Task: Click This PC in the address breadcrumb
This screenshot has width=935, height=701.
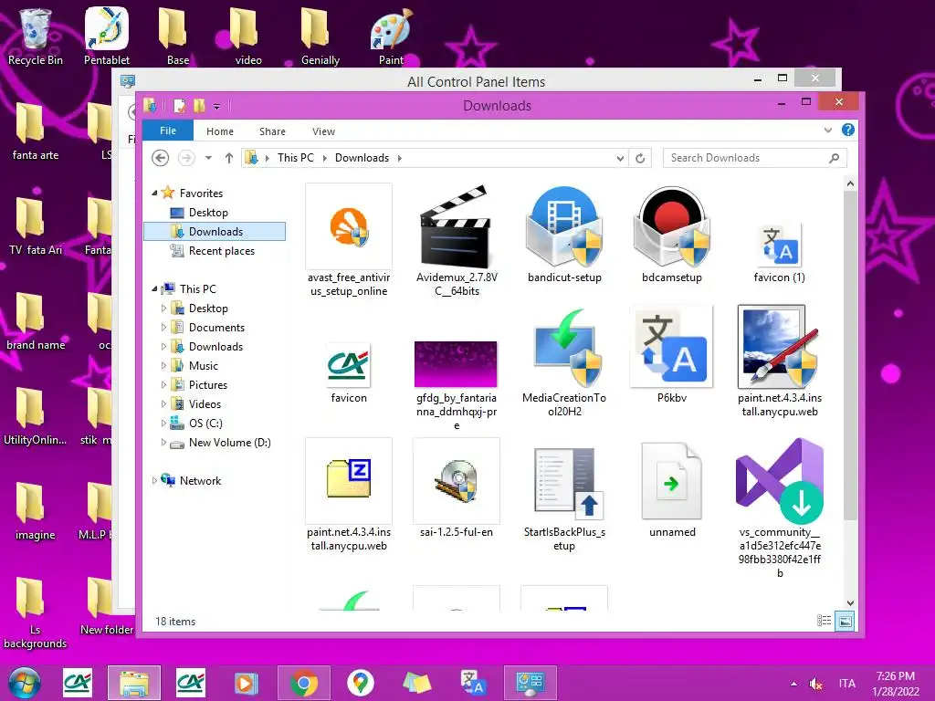Action: click(295, 158)
